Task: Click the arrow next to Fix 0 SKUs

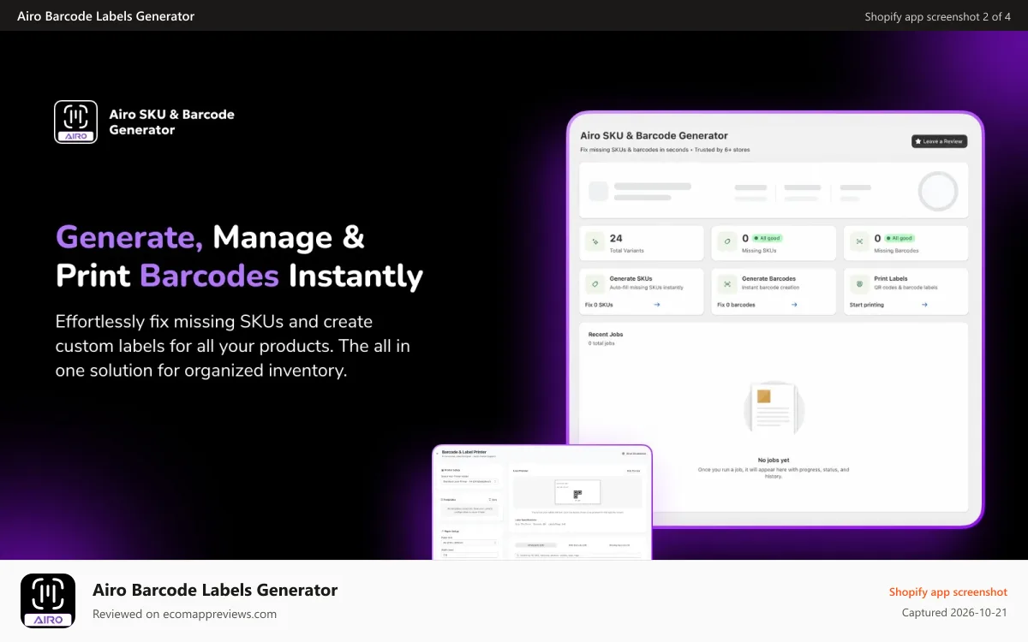Action: point(657,305)
